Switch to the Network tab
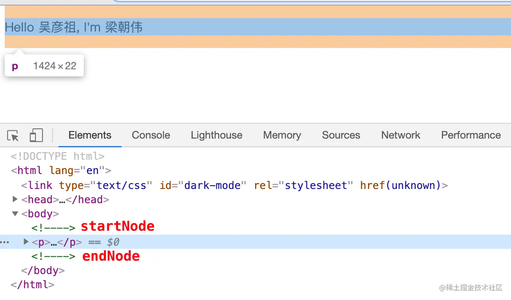 click(x=400, y=135)
